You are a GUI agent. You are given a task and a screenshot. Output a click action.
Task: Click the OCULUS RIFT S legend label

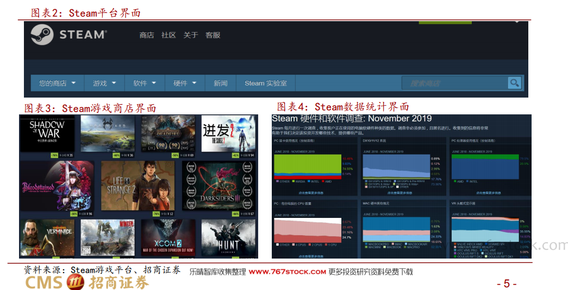click(467, 254)
